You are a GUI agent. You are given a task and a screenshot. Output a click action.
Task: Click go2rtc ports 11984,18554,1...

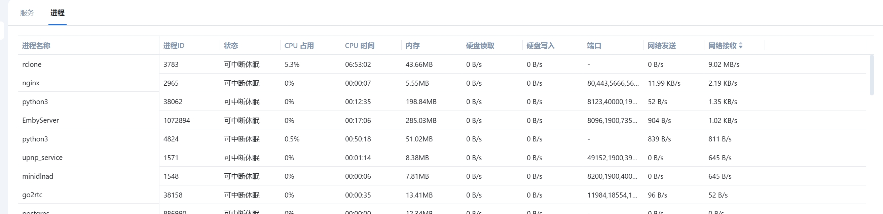(x=612, y=195)
